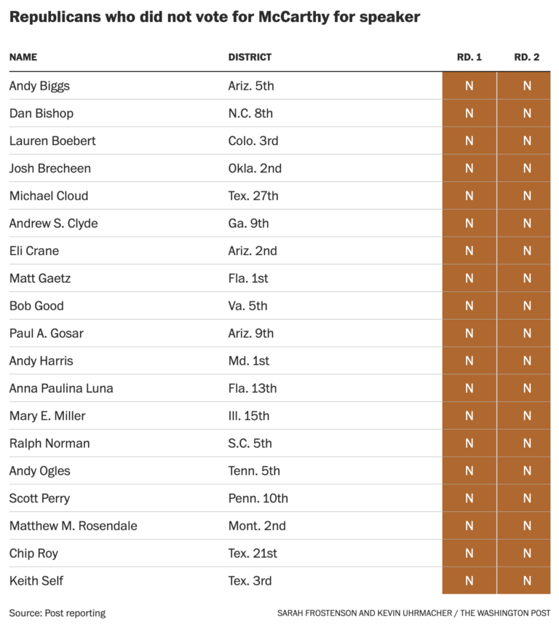
Task: Click Ralph Norman's RD. 2 vote cell
Action: (x=527, y=443)
